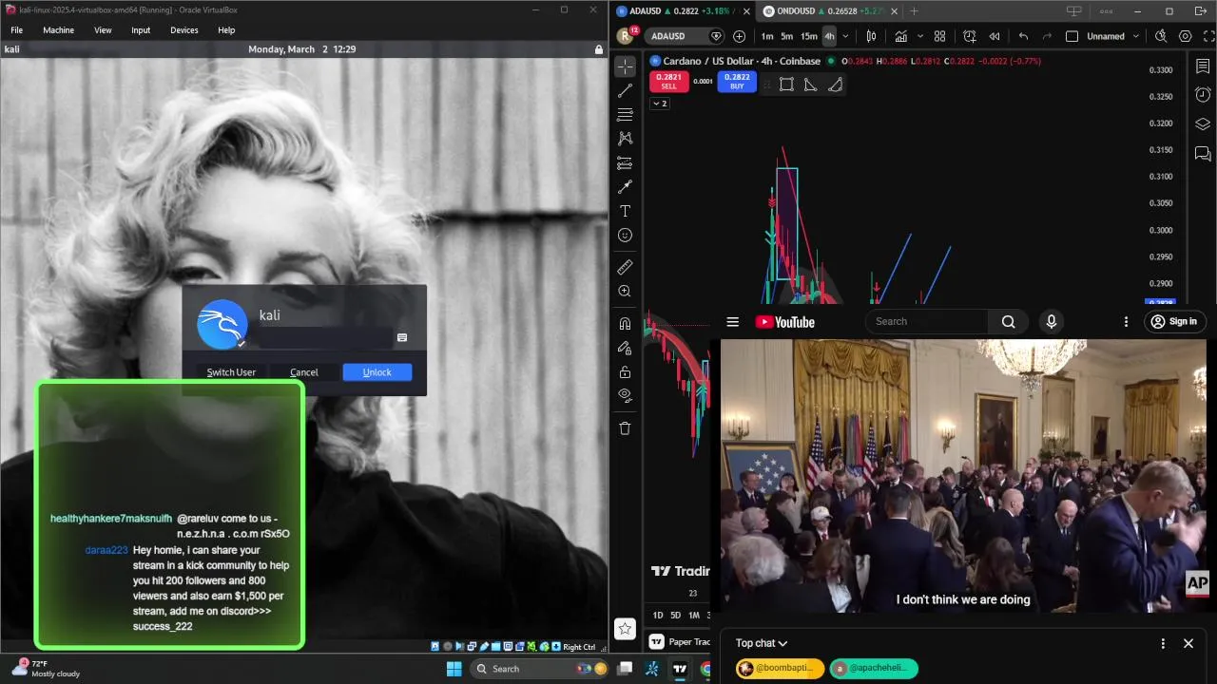
Task: Open chart settings hexagon icon
Action: (1185, 36)
